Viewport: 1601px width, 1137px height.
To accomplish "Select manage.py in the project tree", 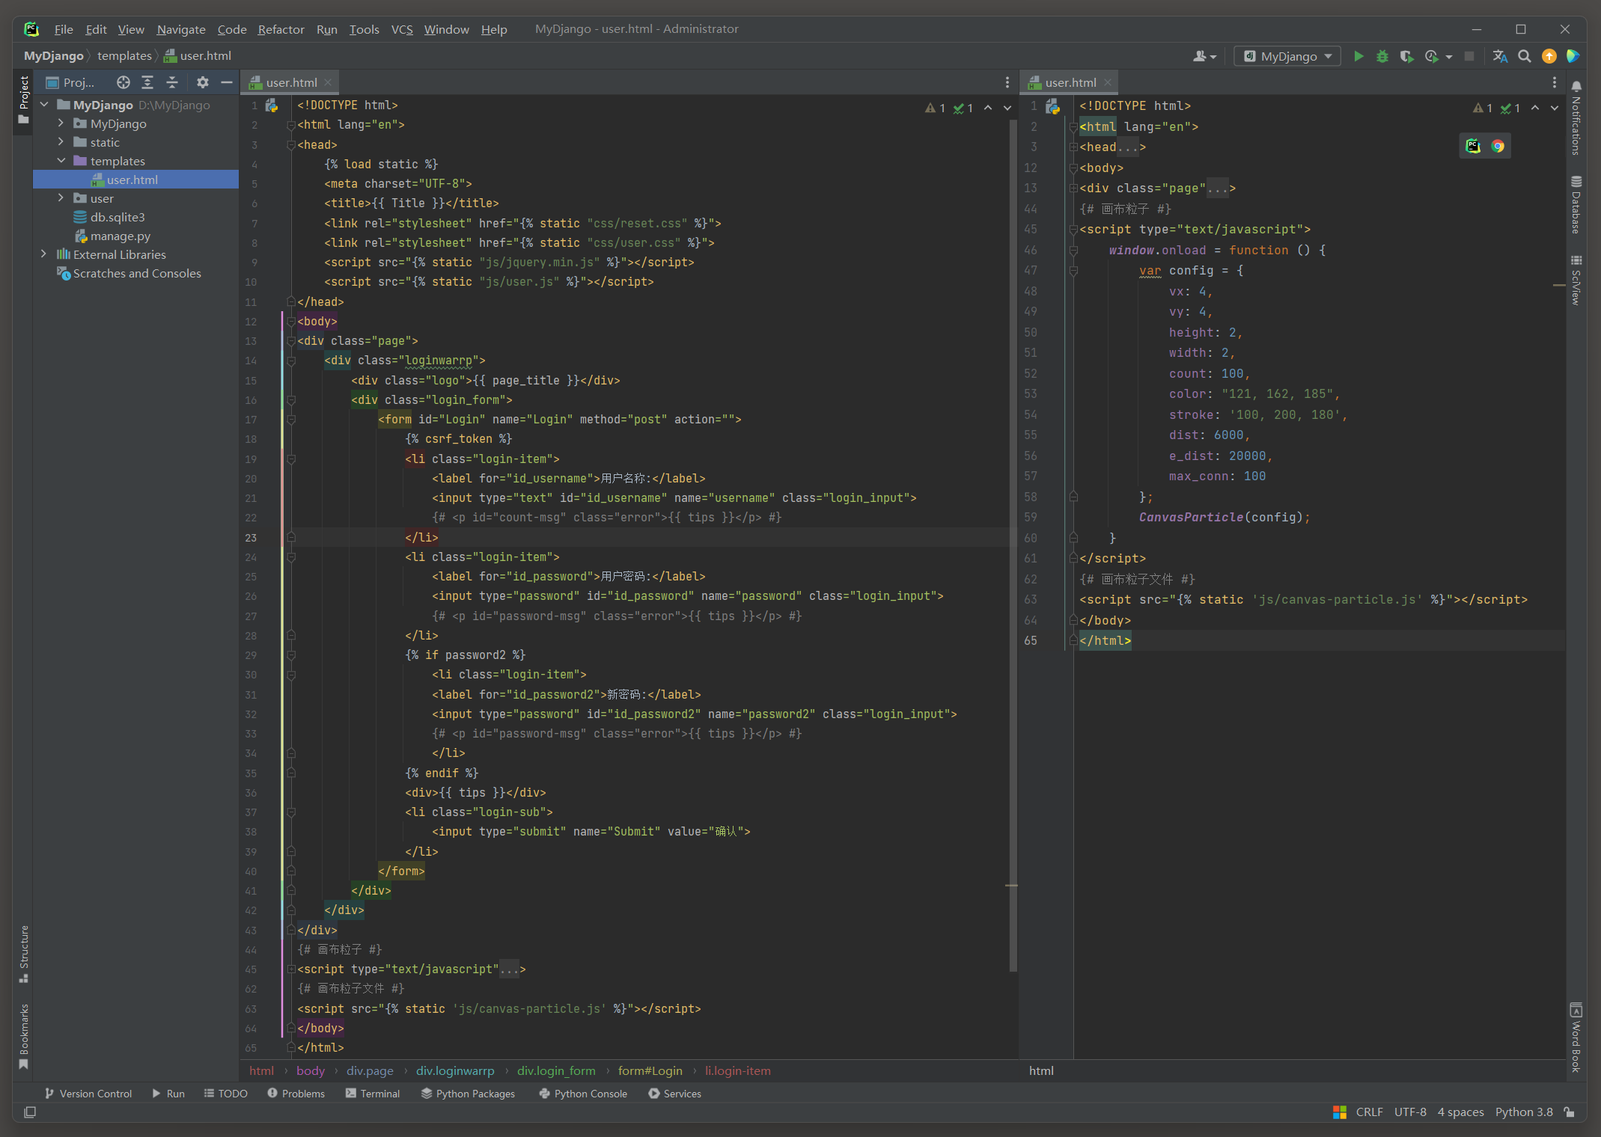I will click(x=120, y=236).
